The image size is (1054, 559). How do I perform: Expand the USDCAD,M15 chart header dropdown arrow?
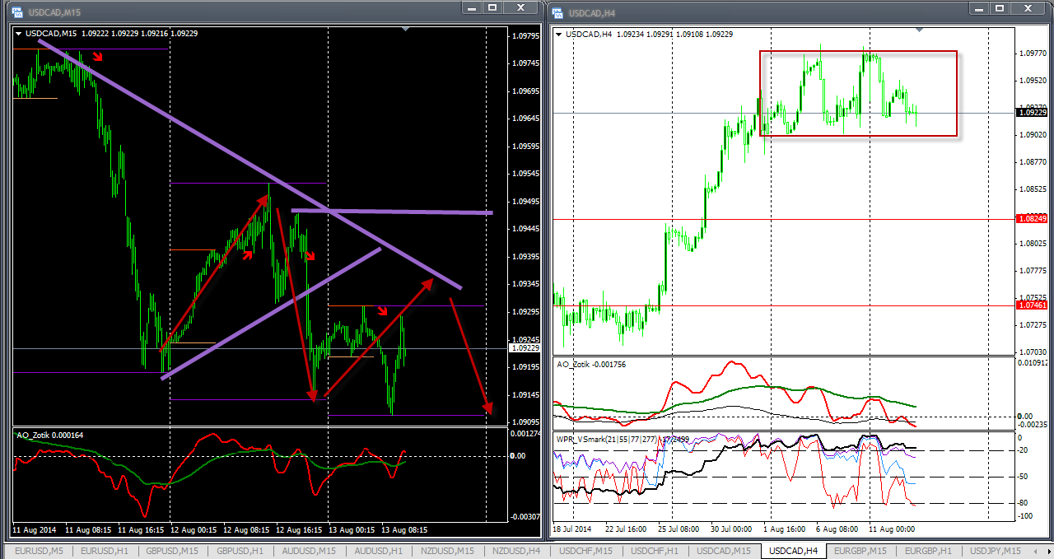(x=19, y=34)
